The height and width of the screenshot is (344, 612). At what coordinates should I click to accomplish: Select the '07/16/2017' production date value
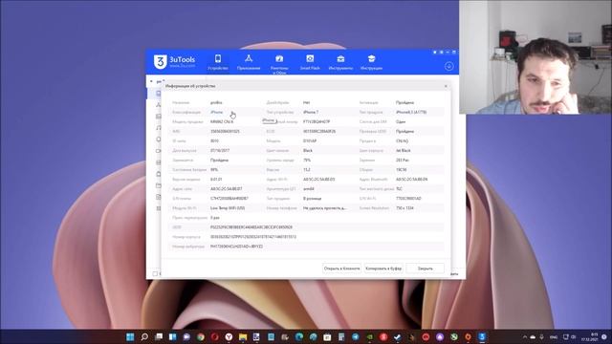click(x=220, y=151)
